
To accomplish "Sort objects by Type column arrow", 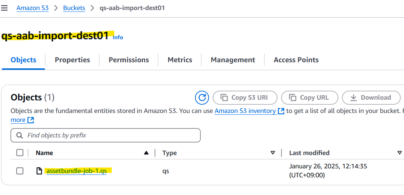I will [x=273, y=153].
